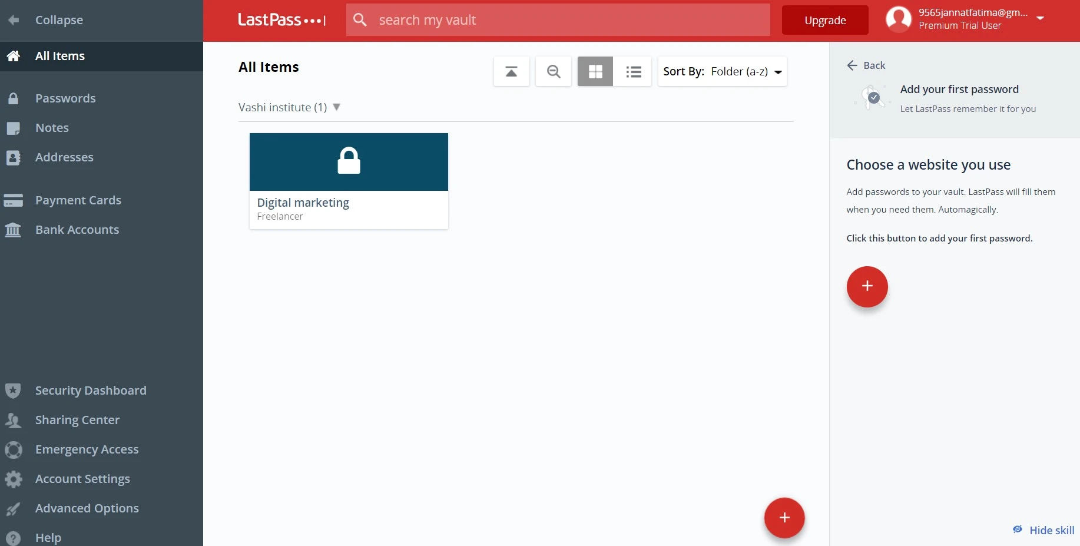Open Account Settings from the sidebar
The width and height of the screenshot is (1080, 546).
[x=82, y=479]
